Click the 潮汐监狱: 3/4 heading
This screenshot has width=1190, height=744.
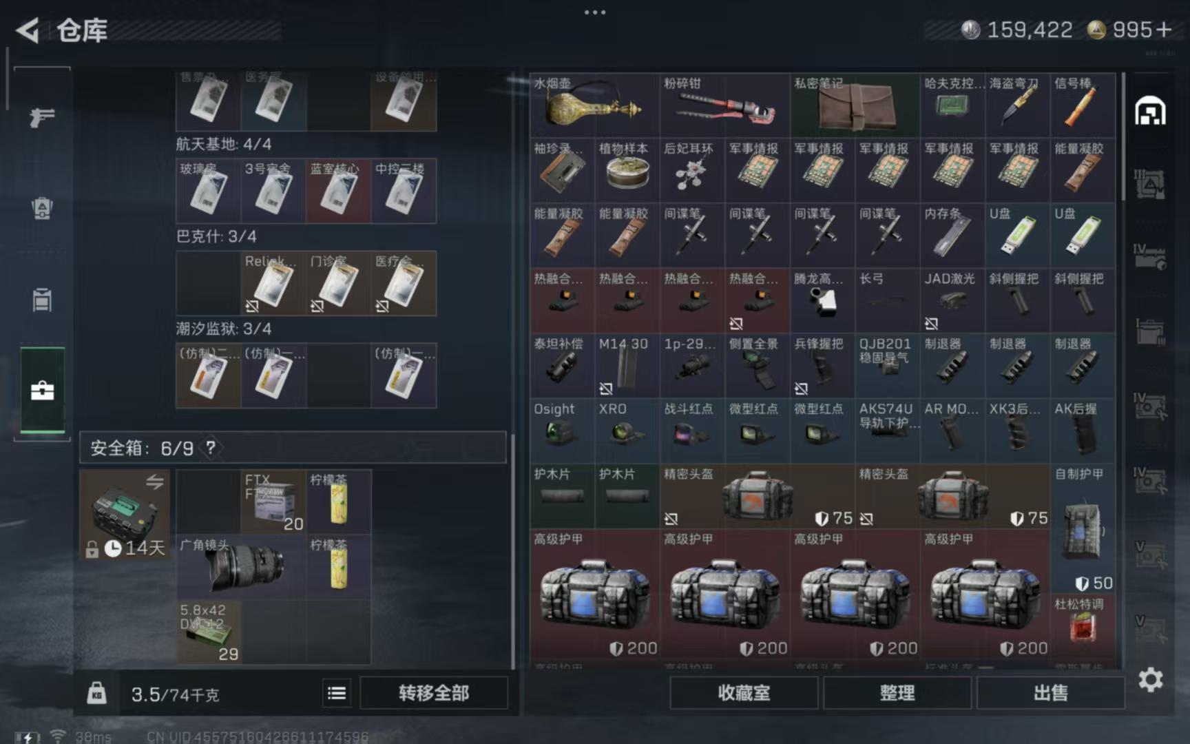coord(224,329)
